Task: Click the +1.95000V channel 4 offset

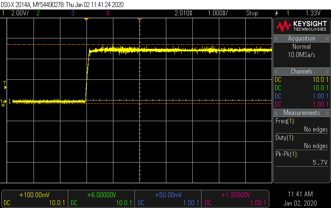Action: (x=235, y=195)
